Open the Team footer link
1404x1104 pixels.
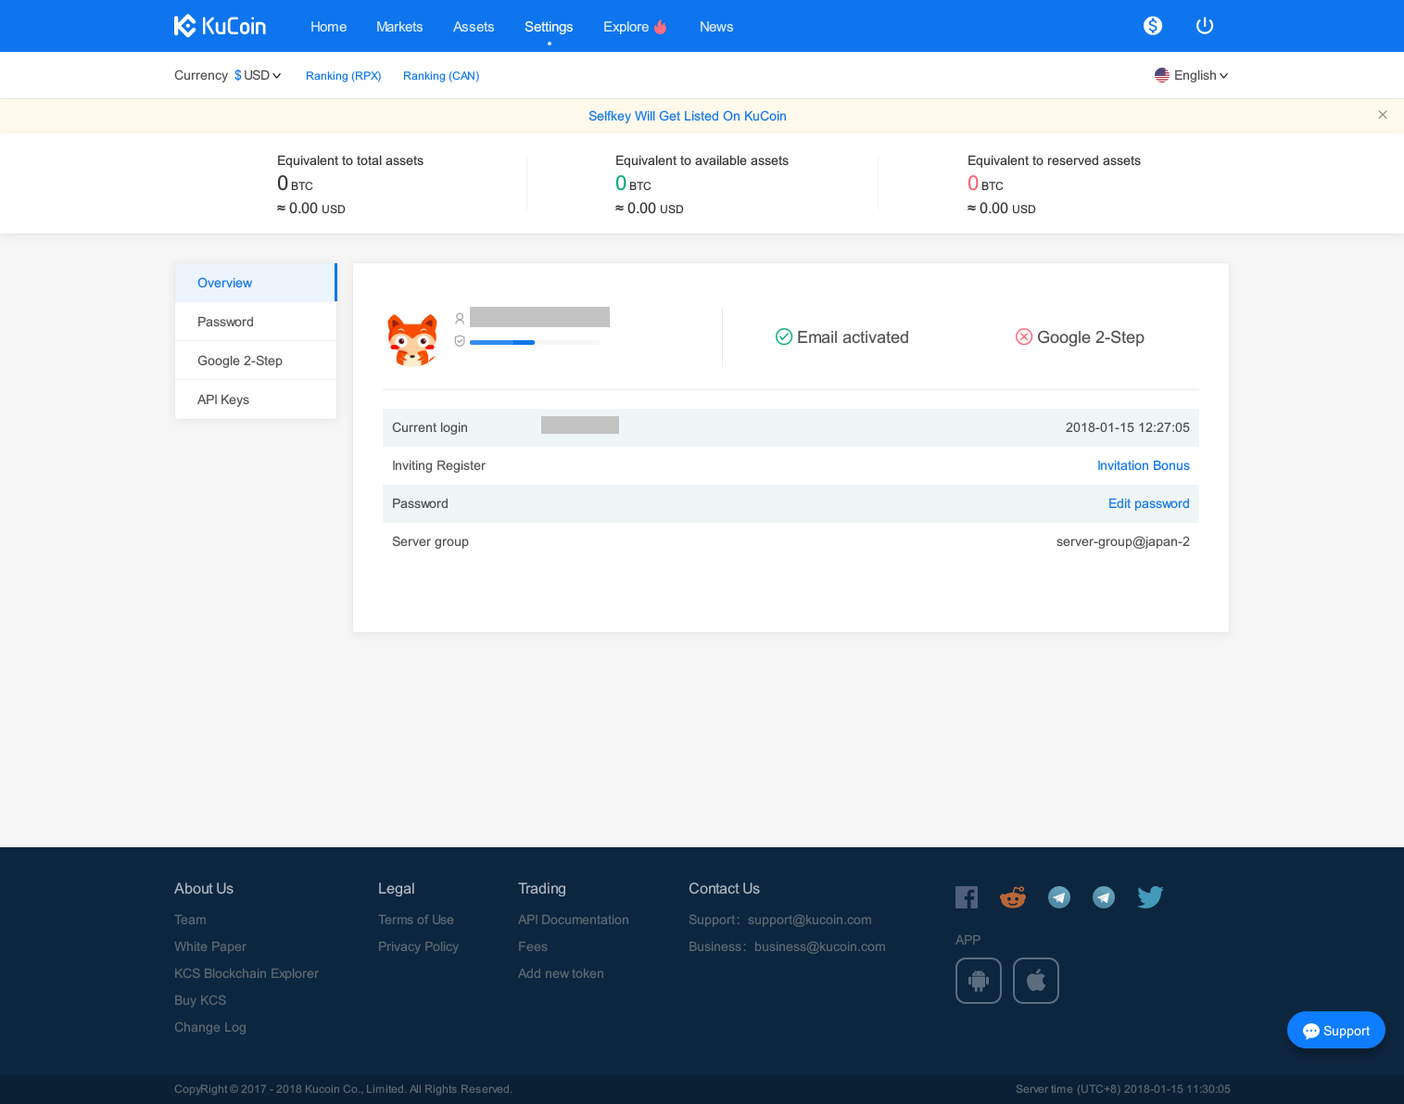pyautogui.click(x=190, y=920)
